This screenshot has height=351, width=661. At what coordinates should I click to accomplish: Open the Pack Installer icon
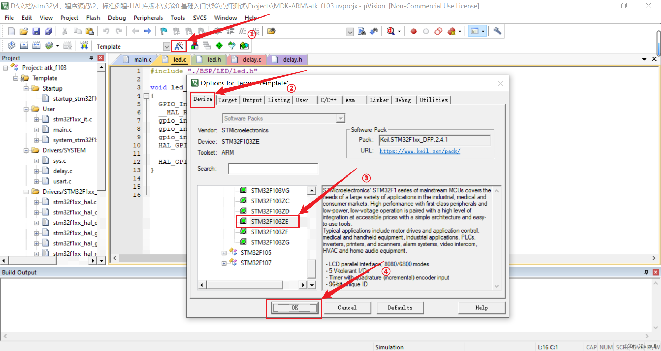(244, 45)
